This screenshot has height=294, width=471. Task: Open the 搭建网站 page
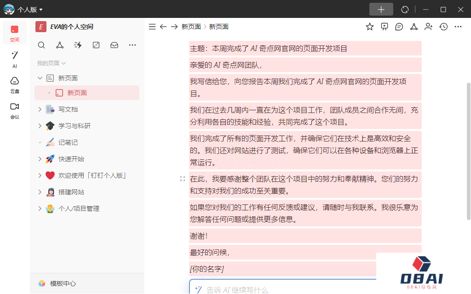[x=71, y=192]
